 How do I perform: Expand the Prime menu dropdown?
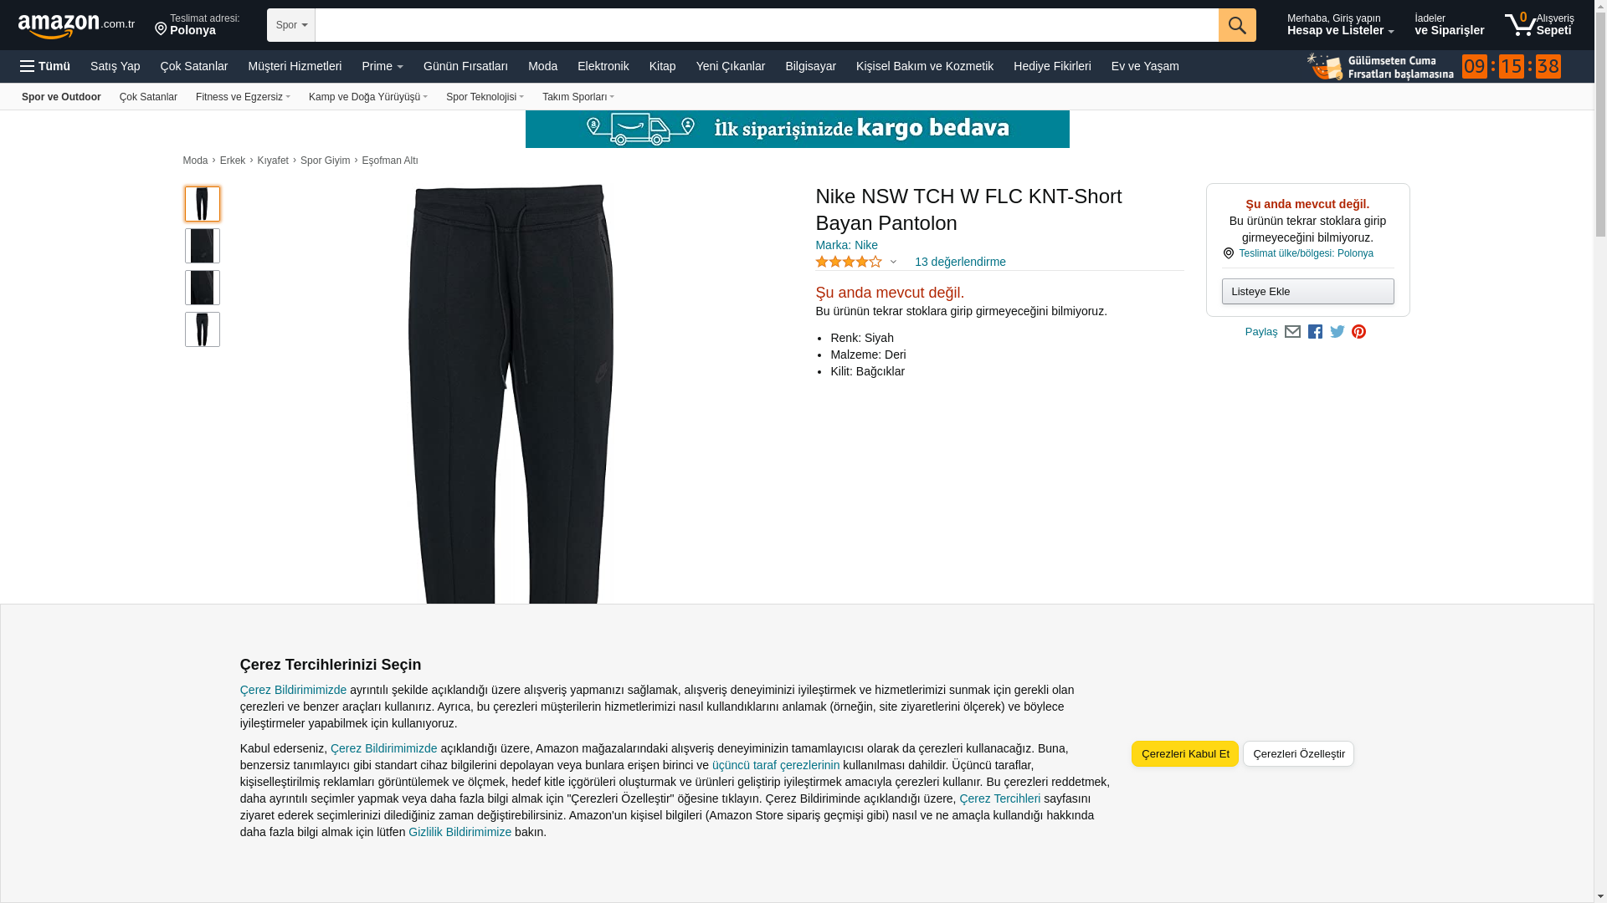(x=382, y=66)
